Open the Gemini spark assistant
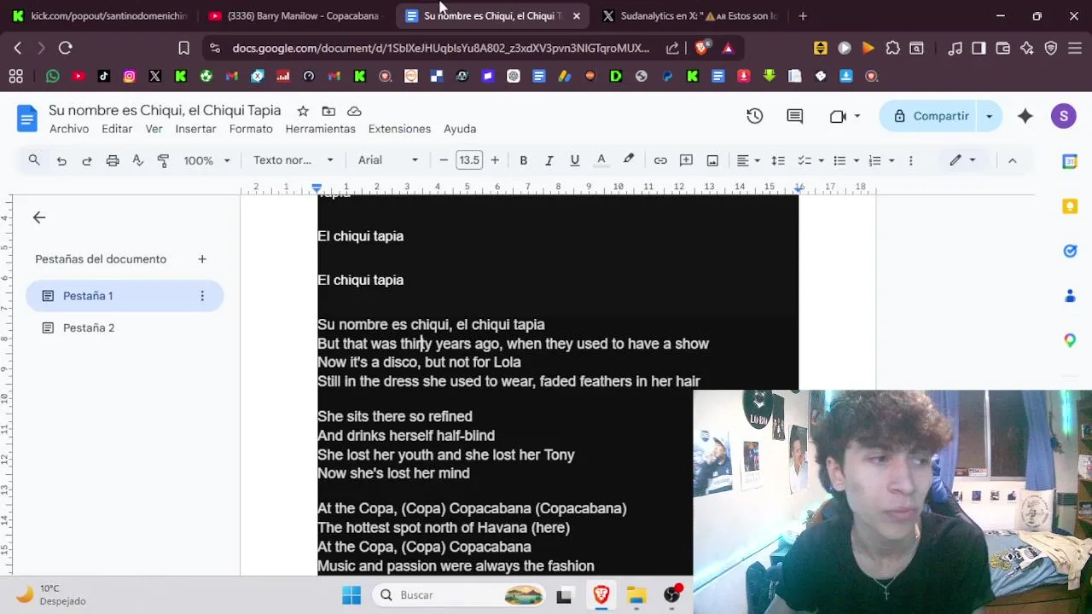This screenshot has width=1092, height=614. (1025, 116)
